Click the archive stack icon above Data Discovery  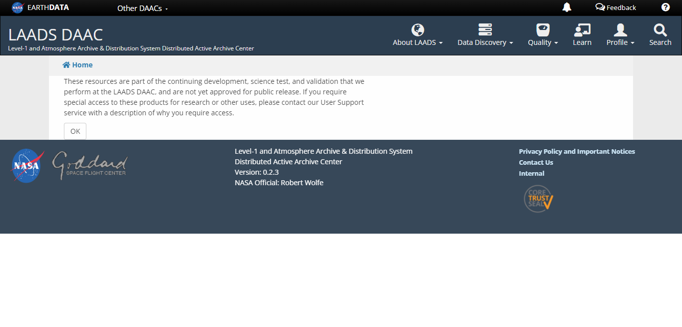pos(485,29)
